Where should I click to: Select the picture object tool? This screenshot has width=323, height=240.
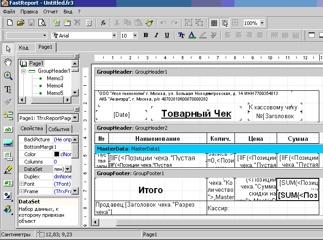[8, 143]
